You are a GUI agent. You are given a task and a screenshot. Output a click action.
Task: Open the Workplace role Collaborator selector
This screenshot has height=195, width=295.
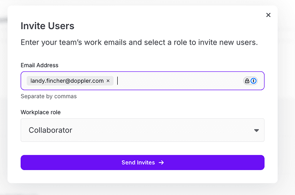coord(143,130)
